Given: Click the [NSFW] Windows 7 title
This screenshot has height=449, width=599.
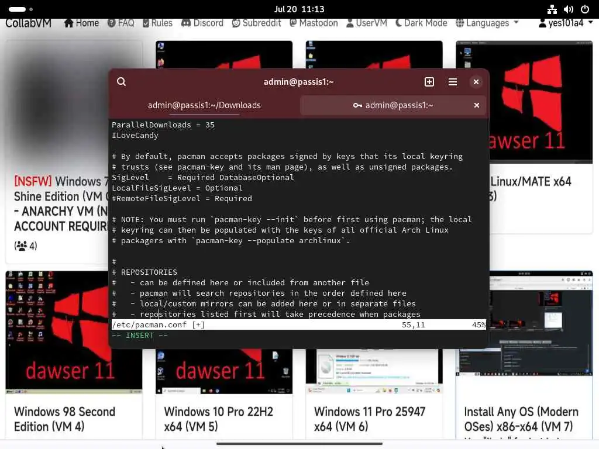Looking at the screenshot, I should [x=61, y=203].
